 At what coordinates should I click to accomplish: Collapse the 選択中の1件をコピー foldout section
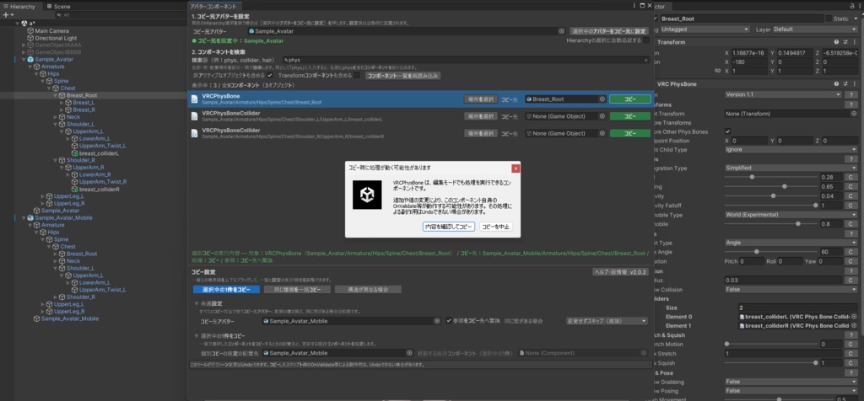click(x=196, y=335)
